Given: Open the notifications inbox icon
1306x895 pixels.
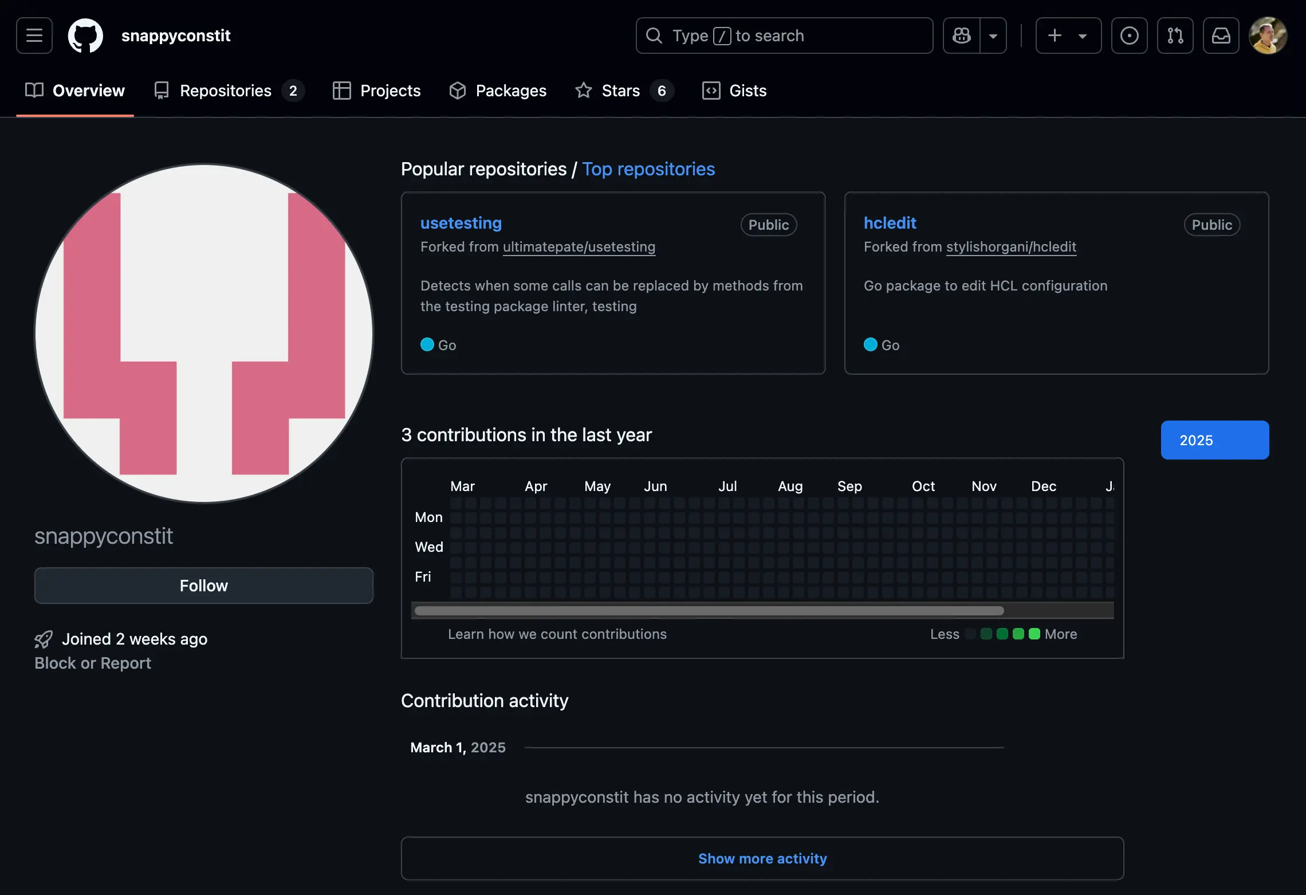Looking at the screenshot, I should [x=1221, y=36].
